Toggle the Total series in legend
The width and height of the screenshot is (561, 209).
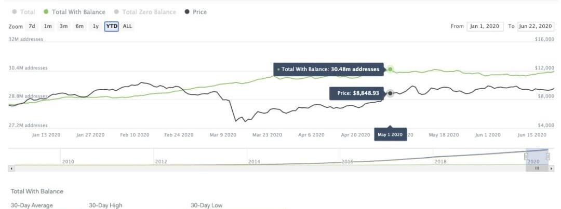point(24,12)
